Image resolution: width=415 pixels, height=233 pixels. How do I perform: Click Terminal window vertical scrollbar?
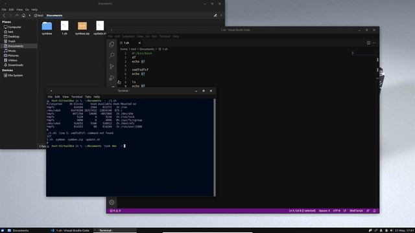[x=215, y=148]
